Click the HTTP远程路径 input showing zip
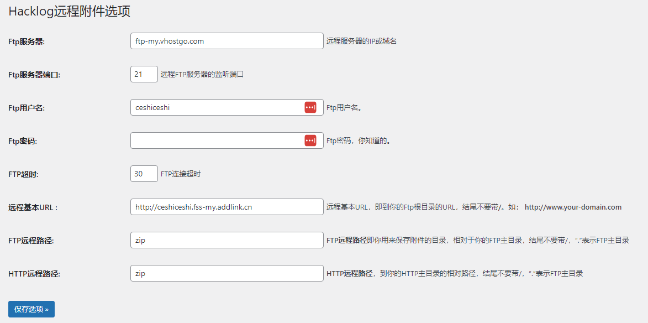648x323 pixels. pyautogui.click(x=226, y=273)
